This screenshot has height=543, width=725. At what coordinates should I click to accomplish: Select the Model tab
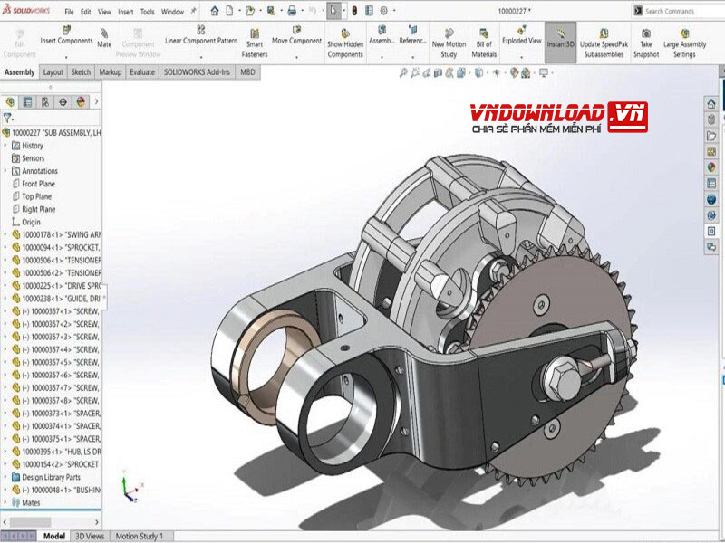pyautogui.click(x=54, y=536)
